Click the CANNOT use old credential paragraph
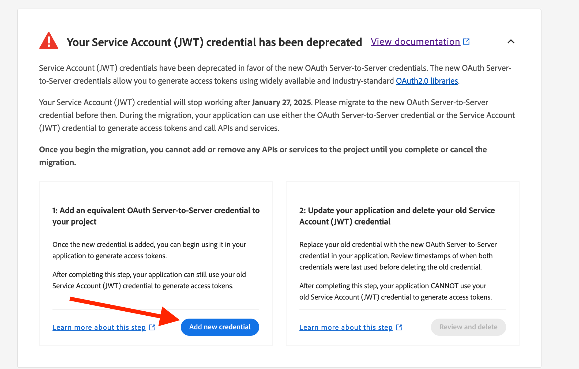The height and width of the screenshot is (369, 579). tap(396, 291)
